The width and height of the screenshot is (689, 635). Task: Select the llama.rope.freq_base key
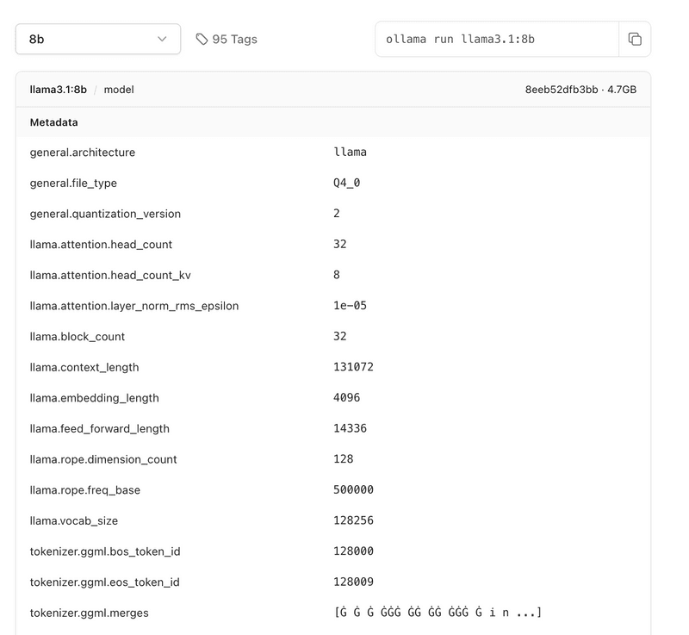[x=85, y=490]
